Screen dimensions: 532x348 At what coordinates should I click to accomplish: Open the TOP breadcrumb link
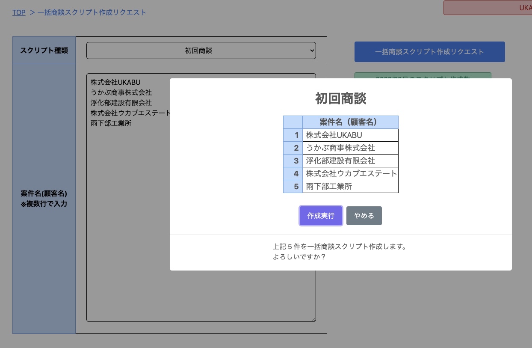pyautogui.click(x=19, y=12)
